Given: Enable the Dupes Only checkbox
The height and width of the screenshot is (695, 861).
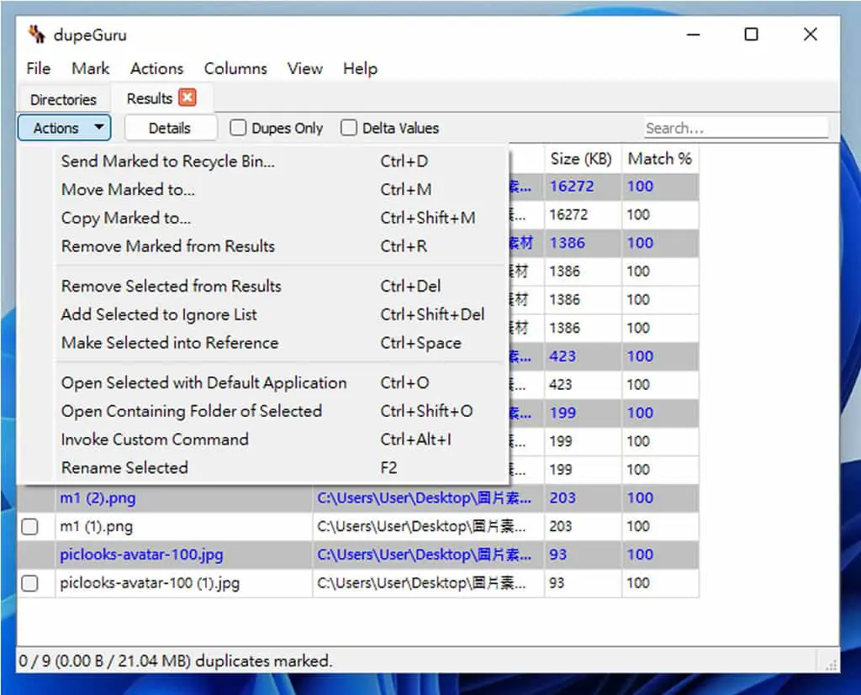Looking at the screenshot, I should click(x=238, y=128).
